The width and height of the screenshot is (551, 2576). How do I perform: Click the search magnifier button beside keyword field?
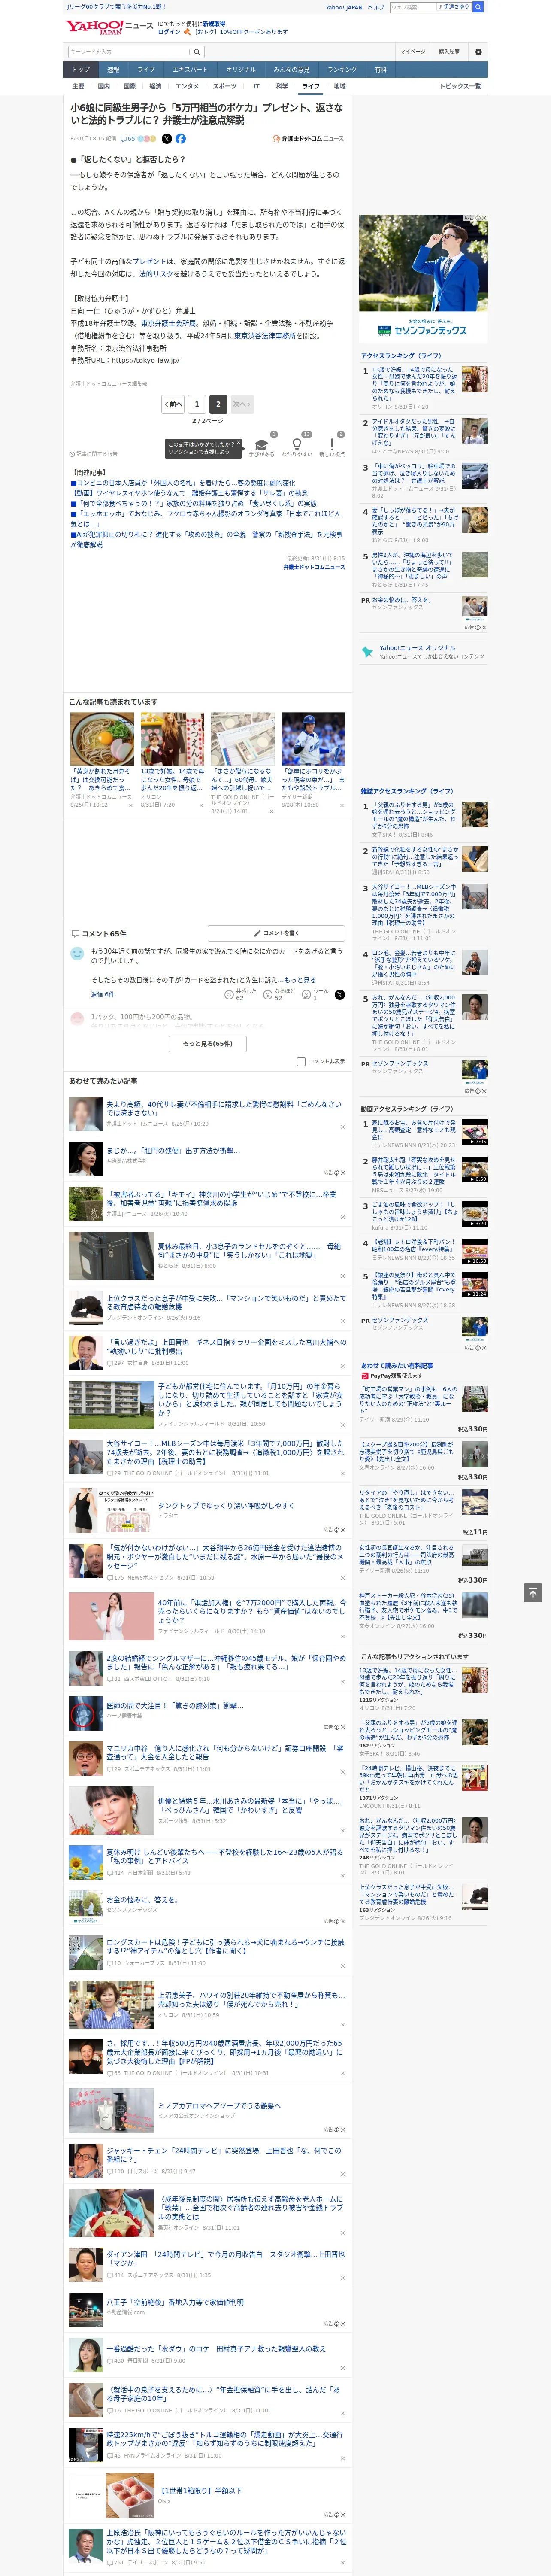197,52
